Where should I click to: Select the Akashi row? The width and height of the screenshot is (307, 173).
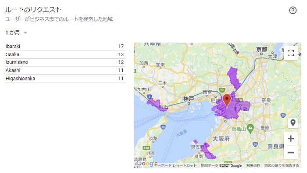pos(65,70)
